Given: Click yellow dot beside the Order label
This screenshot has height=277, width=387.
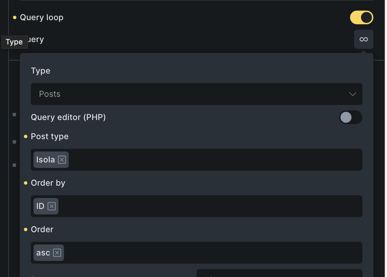Looking at the screenshot, I should point(26,229).
